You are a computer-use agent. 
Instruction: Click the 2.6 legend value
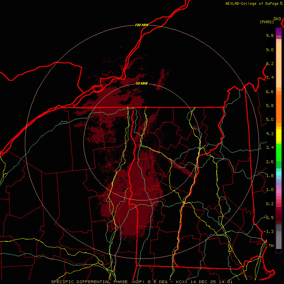click(270, 162)
